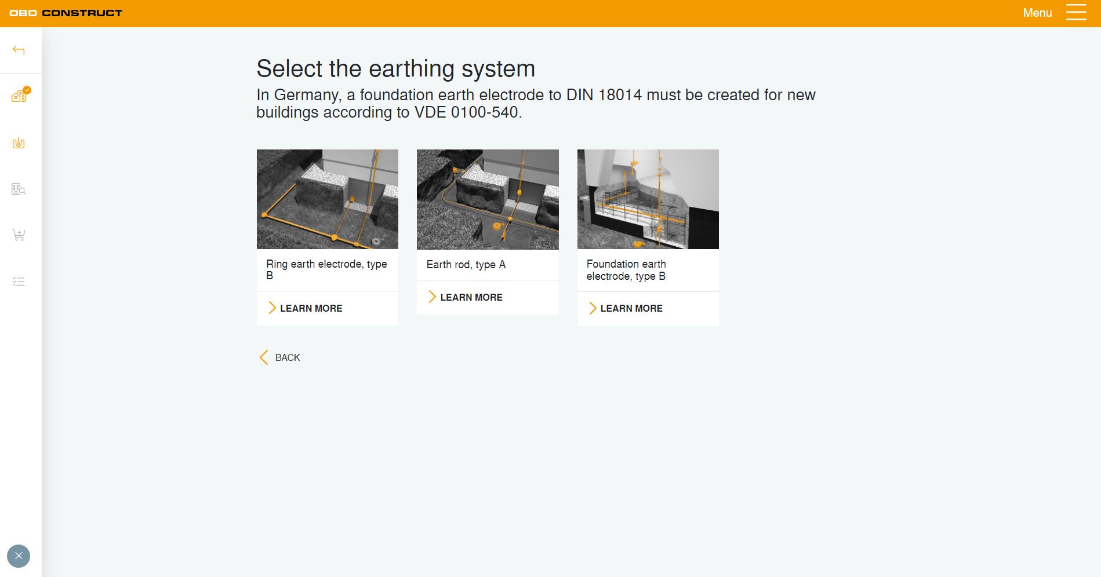Screen dimensions: 1101x577
Task: Click the Menu text in header
Action: (1037, 13)
